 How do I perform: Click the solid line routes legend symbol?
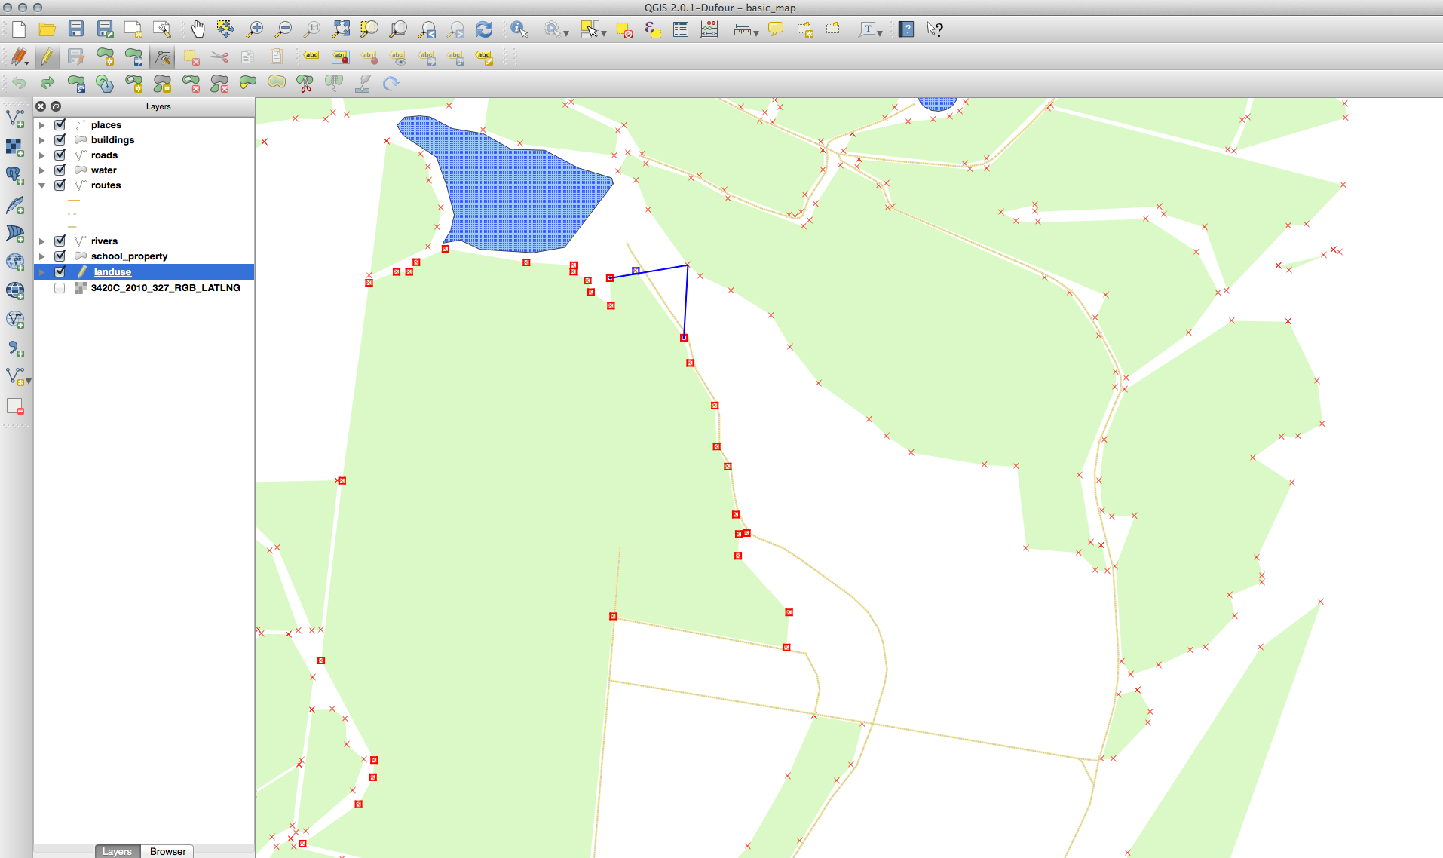73,201
